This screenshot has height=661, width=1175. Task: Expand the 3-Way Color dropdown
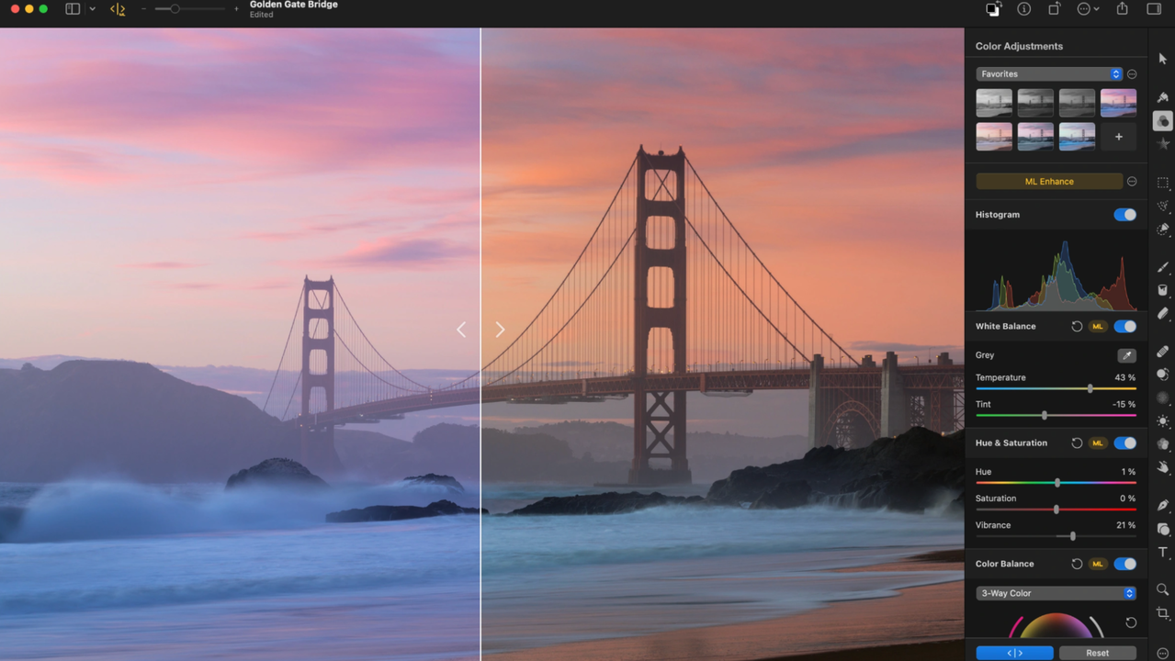click(x=1056, y=594)
